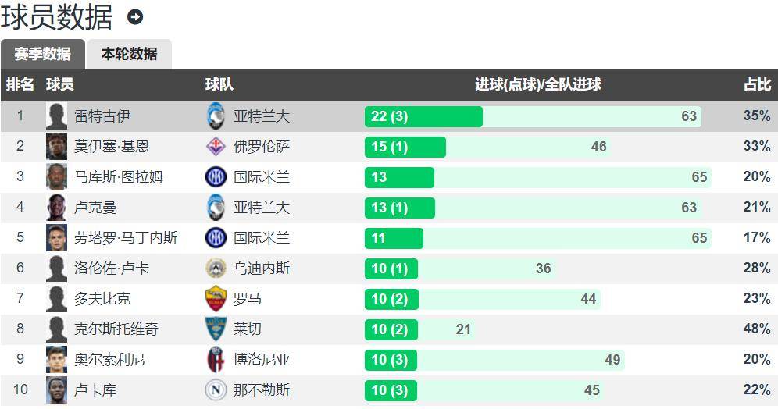Select the 赛季数据 tab
This screenshot has width=778, height=409.
tap(43, 54)
